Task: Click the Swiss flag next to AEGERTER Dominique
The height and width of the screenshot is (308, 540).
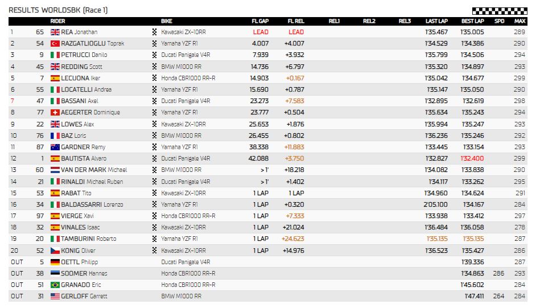Action: (55, 112)
